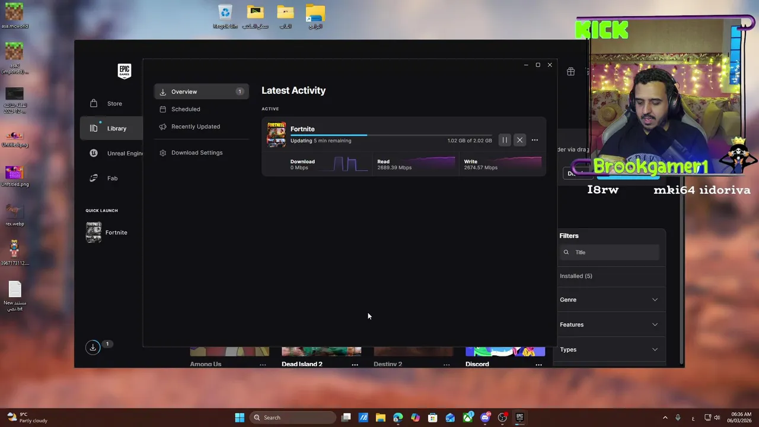Click the Recycle Bin desktop icon
Image resolution: width=759 pixels, height=427 pixels.
(225, 16)
